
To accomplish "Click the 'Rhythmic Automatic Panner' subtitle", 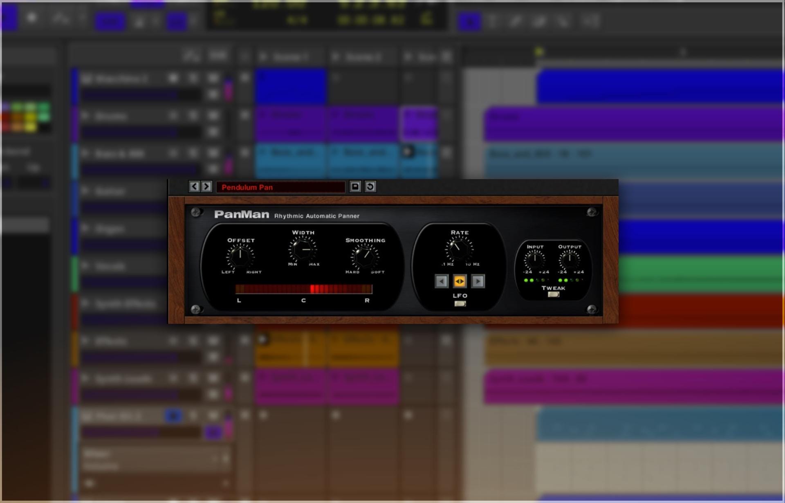I will click(x=317, y=216).
